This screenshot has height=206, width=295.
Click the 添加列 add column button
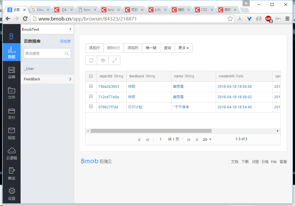133,48
